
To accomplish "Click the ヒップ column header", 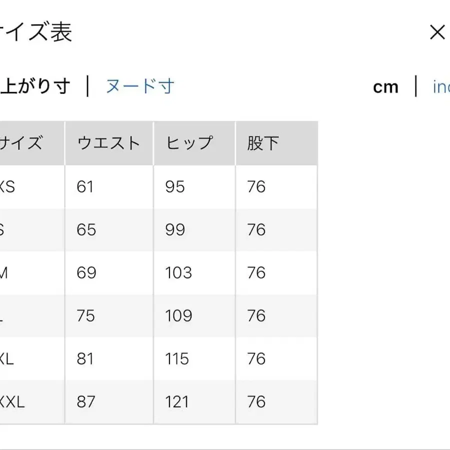I will click(188, 142).
